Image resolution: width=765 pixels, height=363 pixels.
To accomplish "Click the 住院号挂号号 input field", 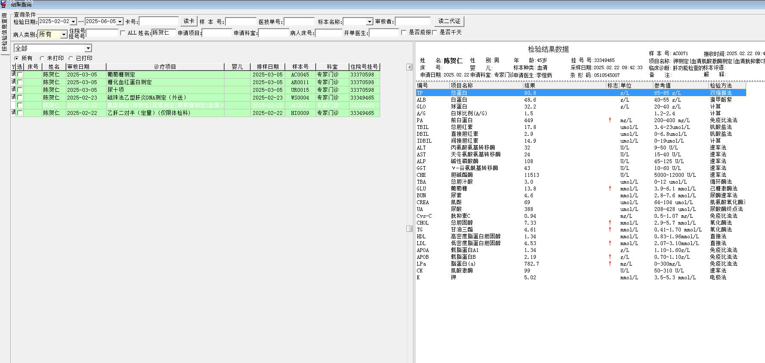I will [102, 33].
